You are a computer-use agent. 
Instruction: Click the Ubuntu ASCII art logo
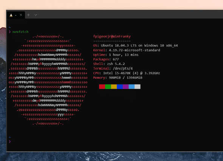(x=48, y=80)
